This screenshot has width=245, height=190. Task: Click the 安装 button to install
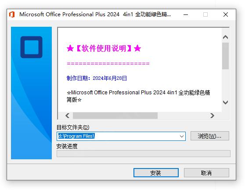pos(156,173)
